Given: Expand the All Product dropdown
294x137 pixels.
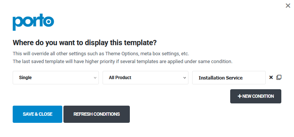Looking at the screenshot, I should pyautogui.click(x=145, y=78).
